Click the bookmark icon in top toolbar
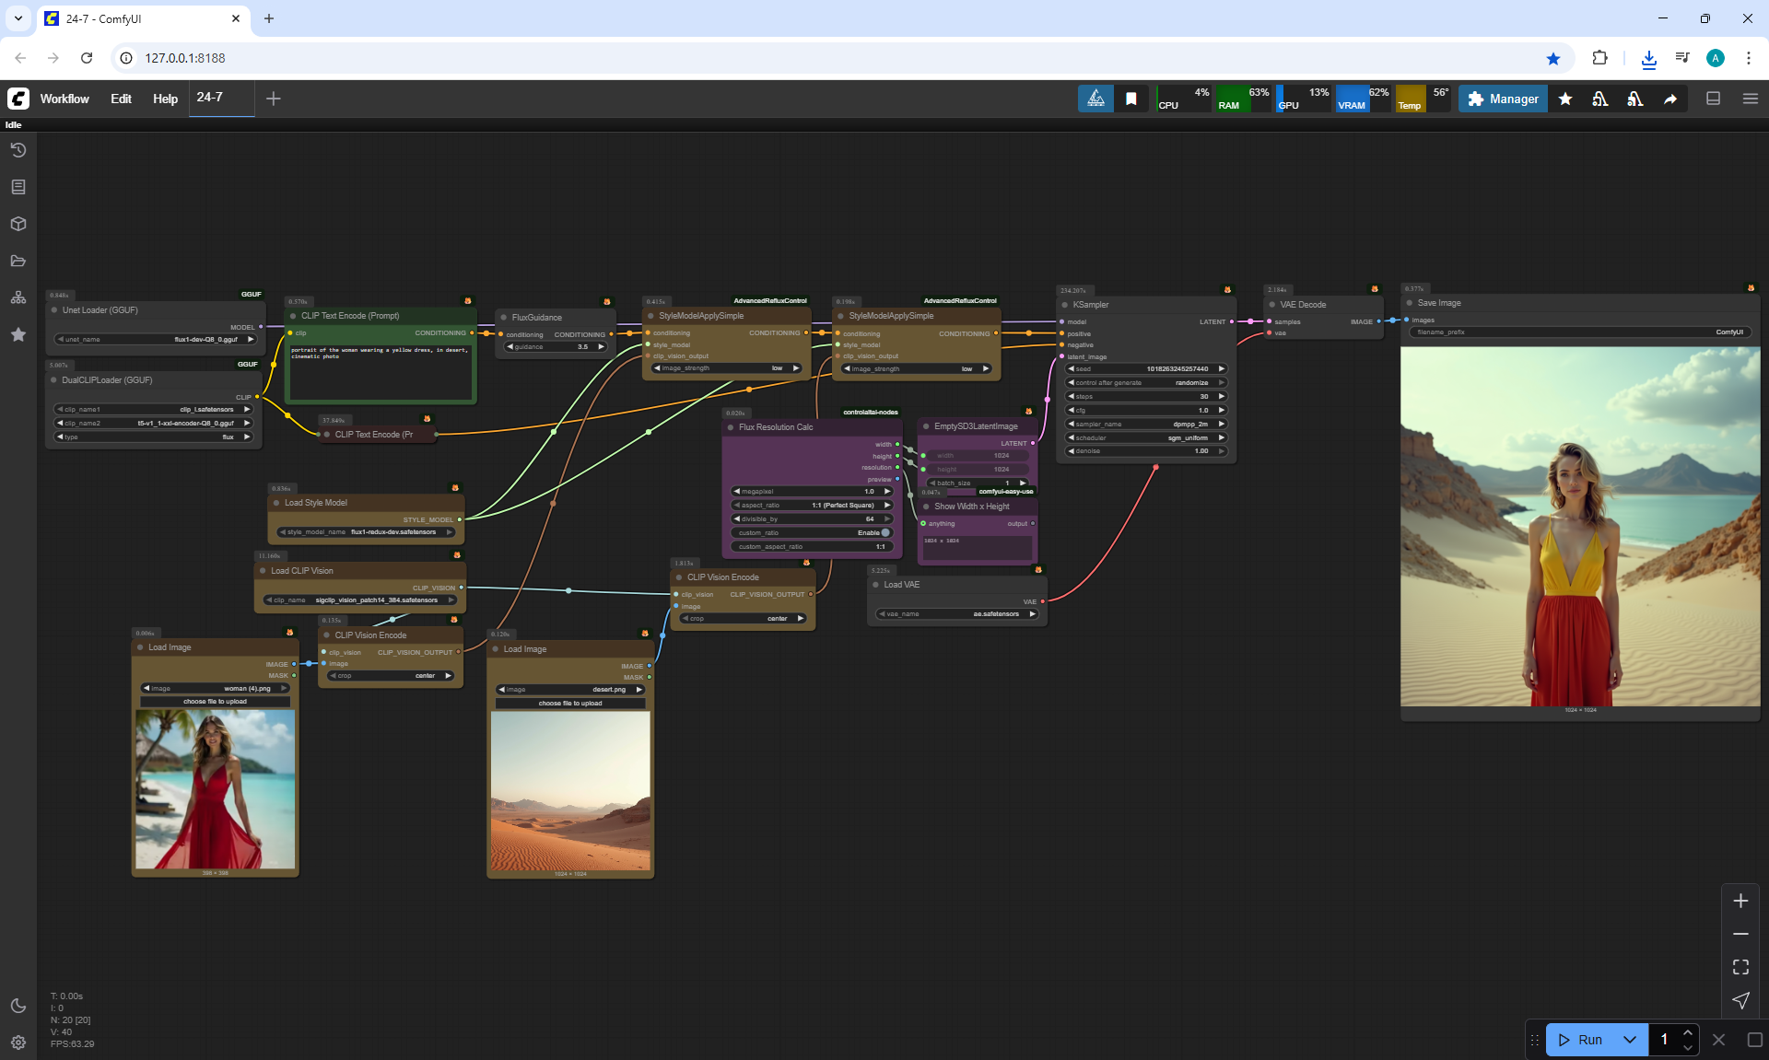The width and height of the screenshot is (1769, 1060). [1131, 99]
